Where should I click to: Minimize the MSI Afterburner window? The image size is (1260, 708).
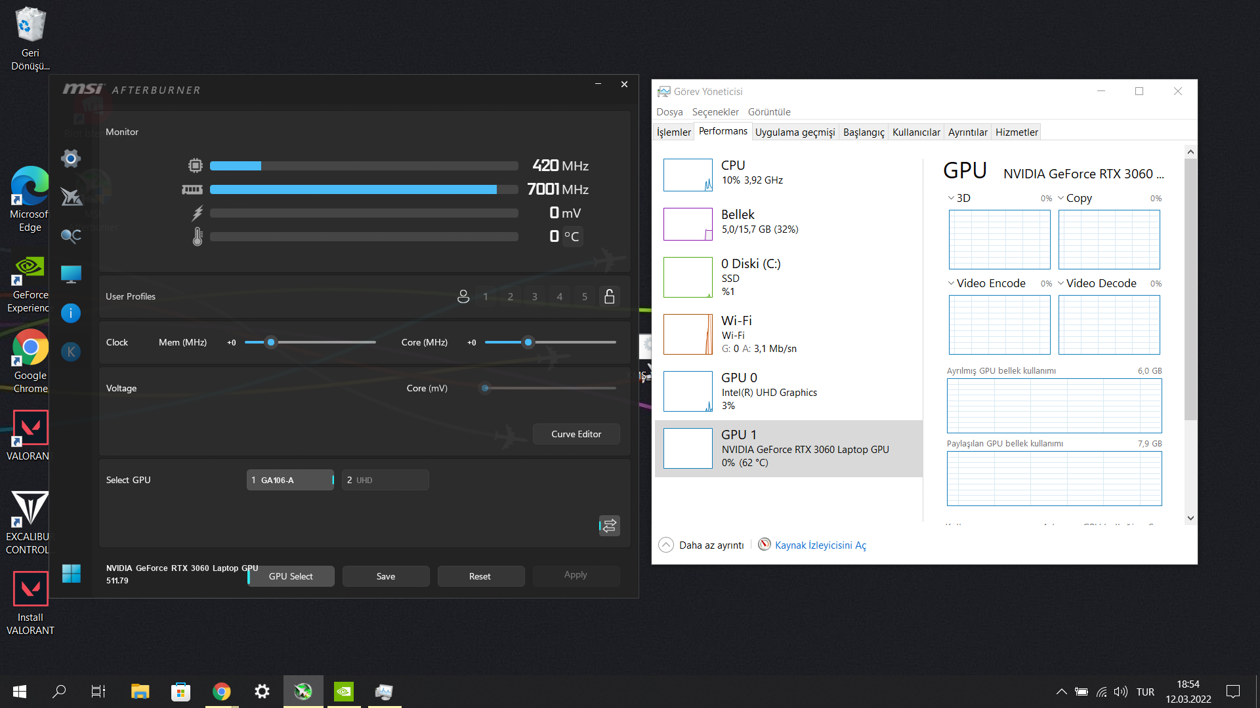pos(598,84)
